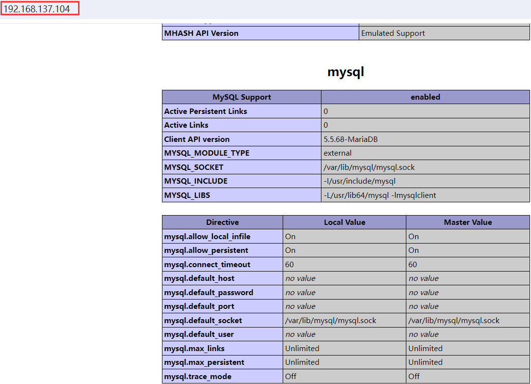Select Local socket path for mysql.default_socket
The image size is (531, 384).
[x=345, y=321]
